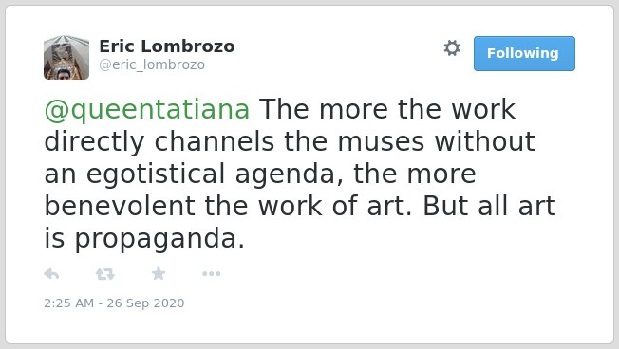This screenshot has height=349, width=619.
Task: Open the 2:25 AM - 26 Sep 2020 timestamp
Action: click(114, 303)
